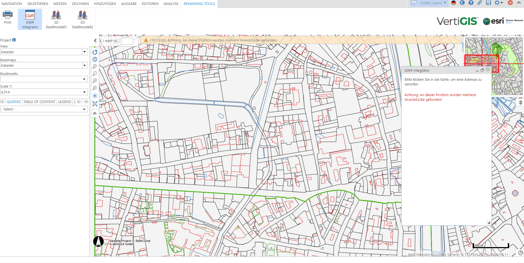Switch to the LEGEND tab
Screen dimensions: 524x263
(x=65, y=102)
